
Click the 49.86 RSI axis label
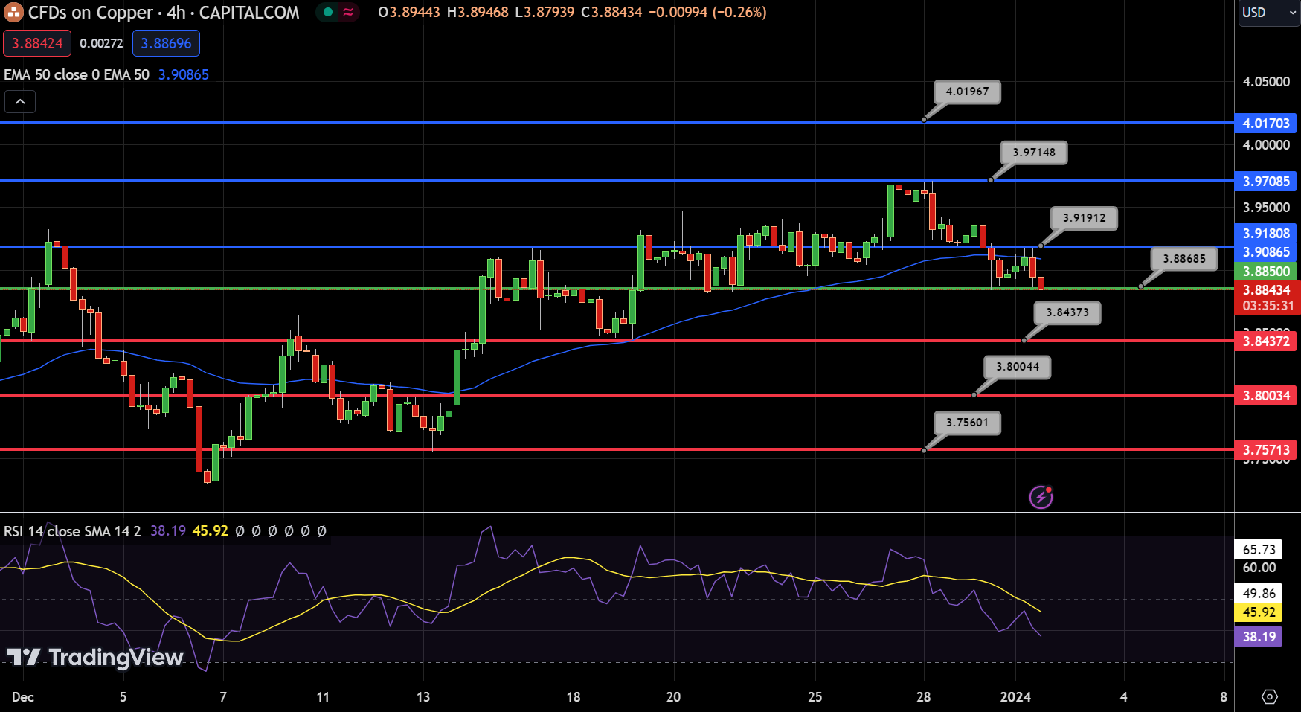1259,594
